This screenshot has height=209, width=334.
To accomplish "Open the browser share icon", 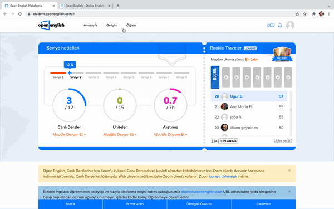I will 297,14.
